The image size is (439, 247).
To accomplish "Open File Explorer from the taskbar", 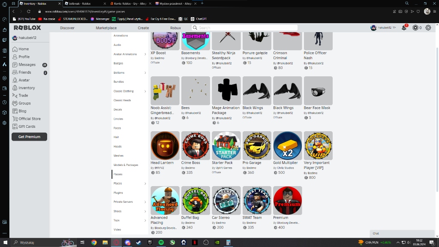I will click(105, 243).
